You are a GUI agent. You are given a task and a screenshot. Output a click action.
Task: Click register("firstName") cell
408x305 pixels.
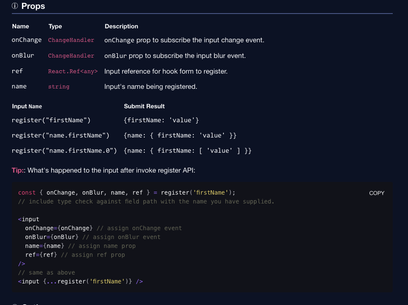[x=51, y=120]
